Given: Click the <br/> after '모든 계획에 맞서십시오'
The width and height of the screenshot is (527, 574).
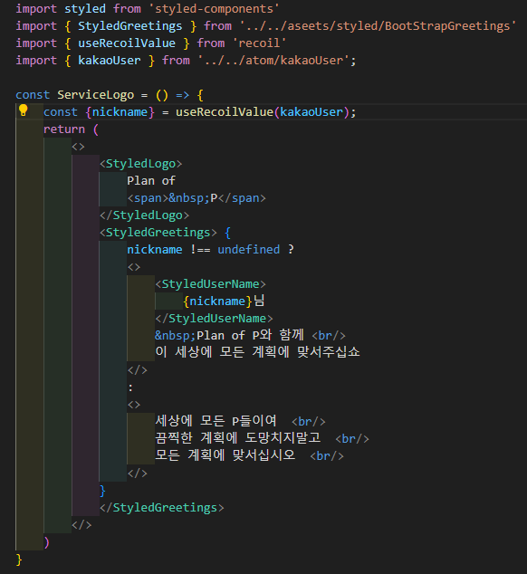Looking at the screenshot, I should pyautogui.click(x=327, y=455).
